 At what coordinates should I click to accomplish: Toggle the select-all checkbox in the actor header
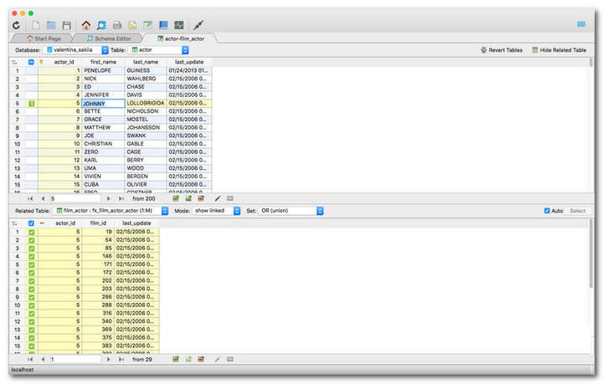pyautogui.click(x=31, y=62)
